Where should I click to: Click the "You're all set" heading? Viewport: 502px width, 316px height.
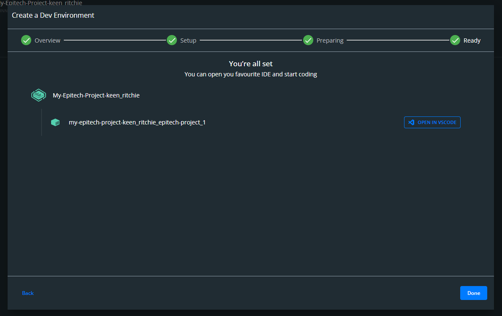(x=251, y=64)
